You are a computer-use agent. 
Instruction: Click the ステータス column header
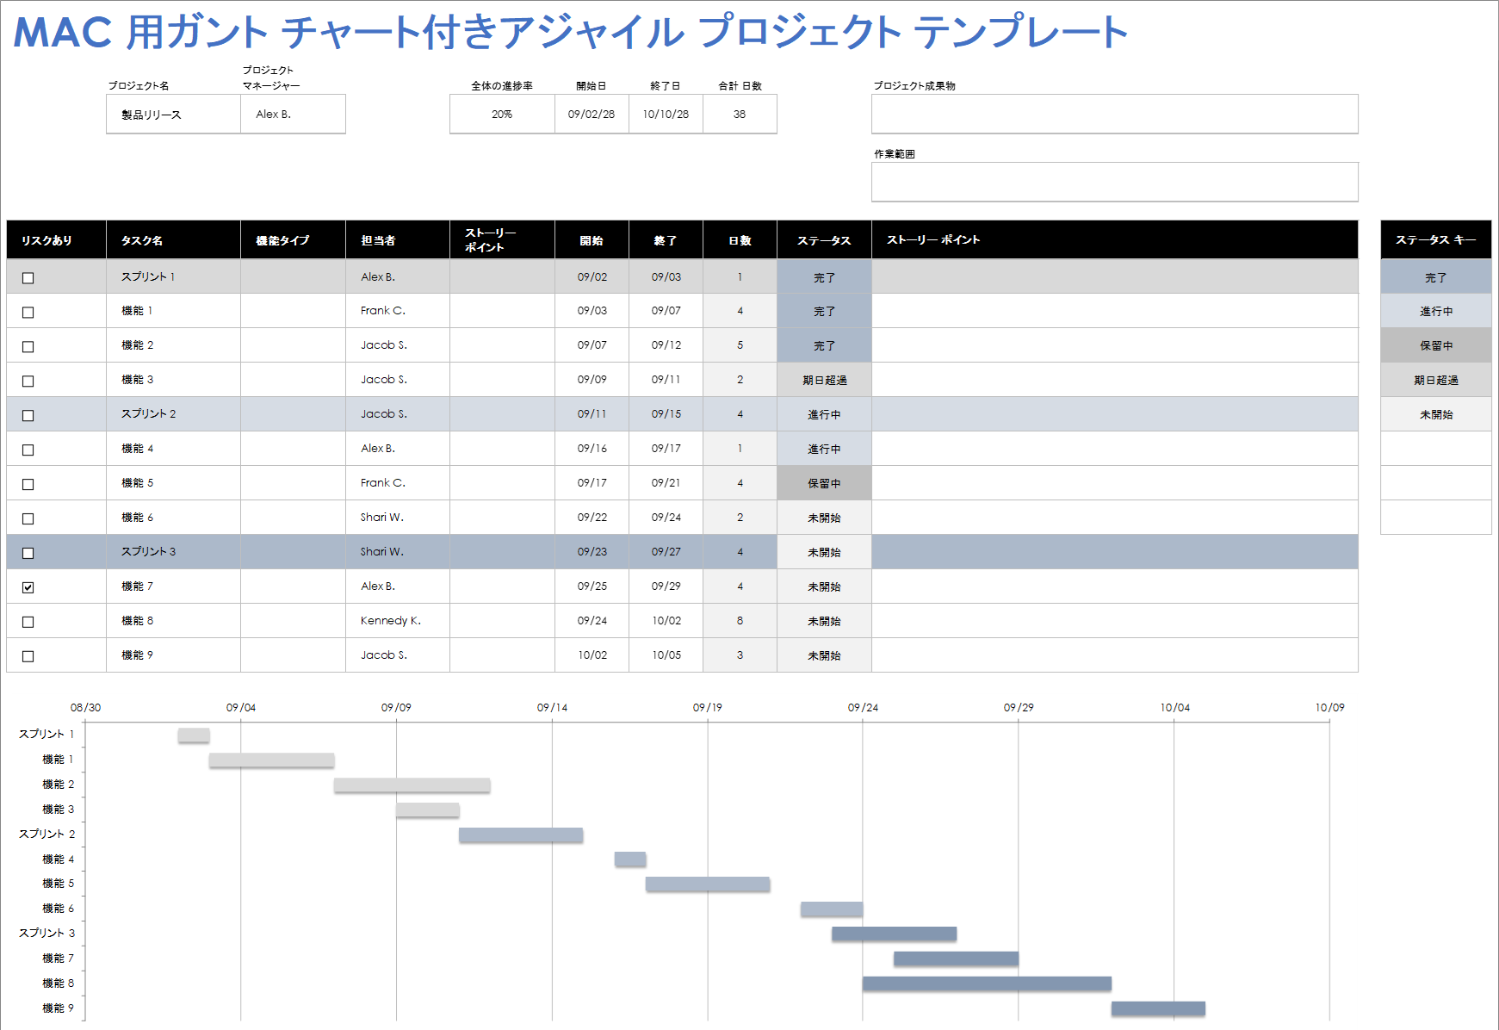(824, 239)
